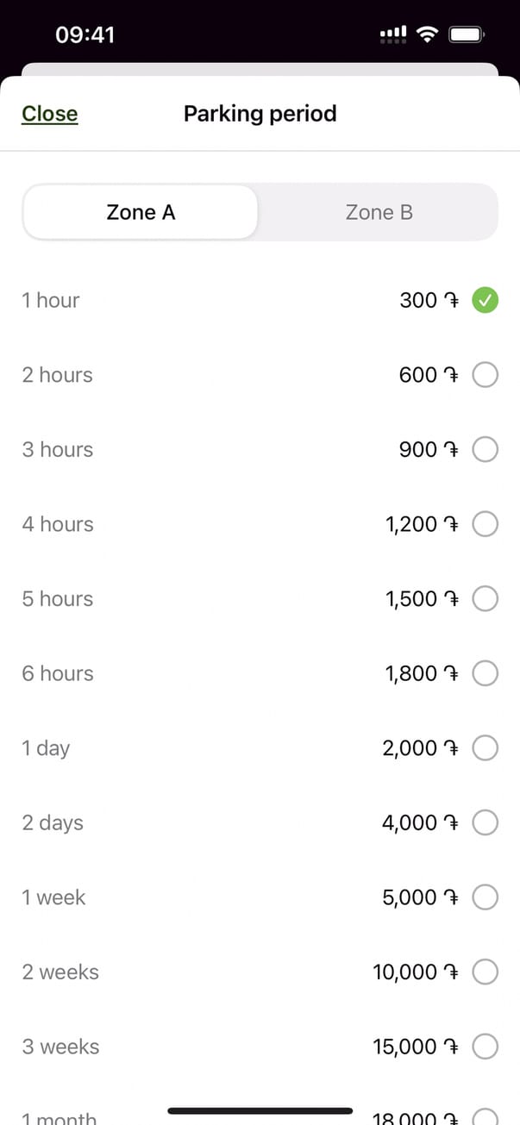The image size is (520, 1125).
Task: Tap the green checkmark beside 1 hour
Action: click(486, 301)
